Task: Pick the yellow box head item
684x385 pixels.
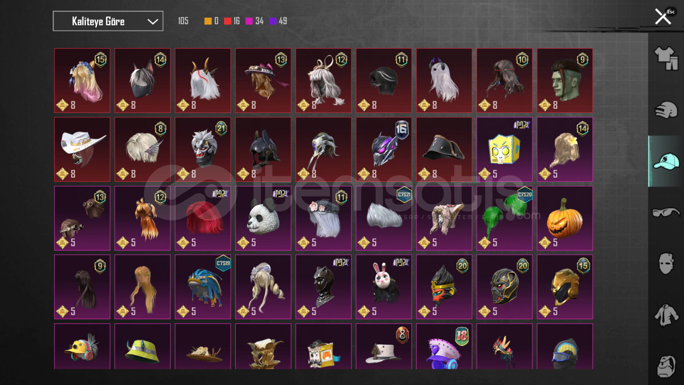Action: click(504, 149)
